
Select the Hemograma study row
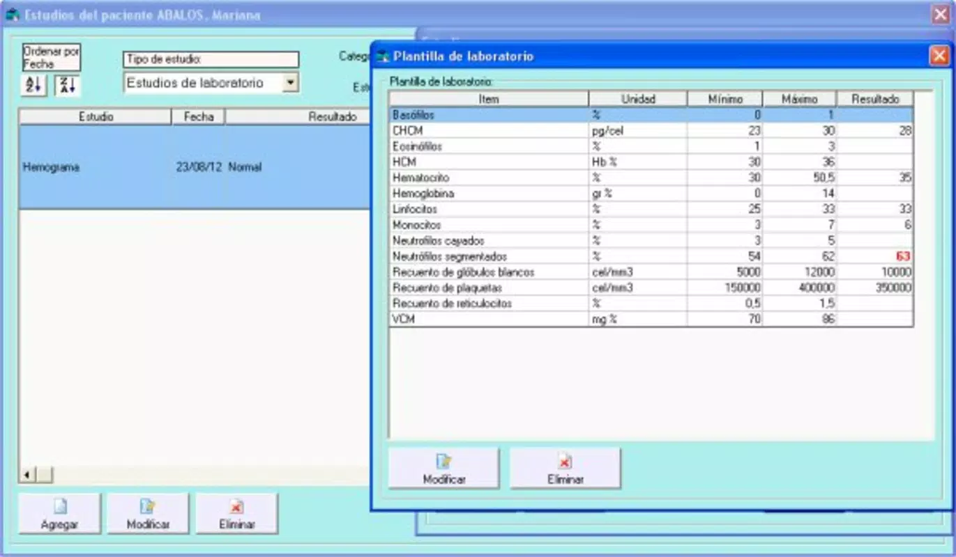click(195, 167)
